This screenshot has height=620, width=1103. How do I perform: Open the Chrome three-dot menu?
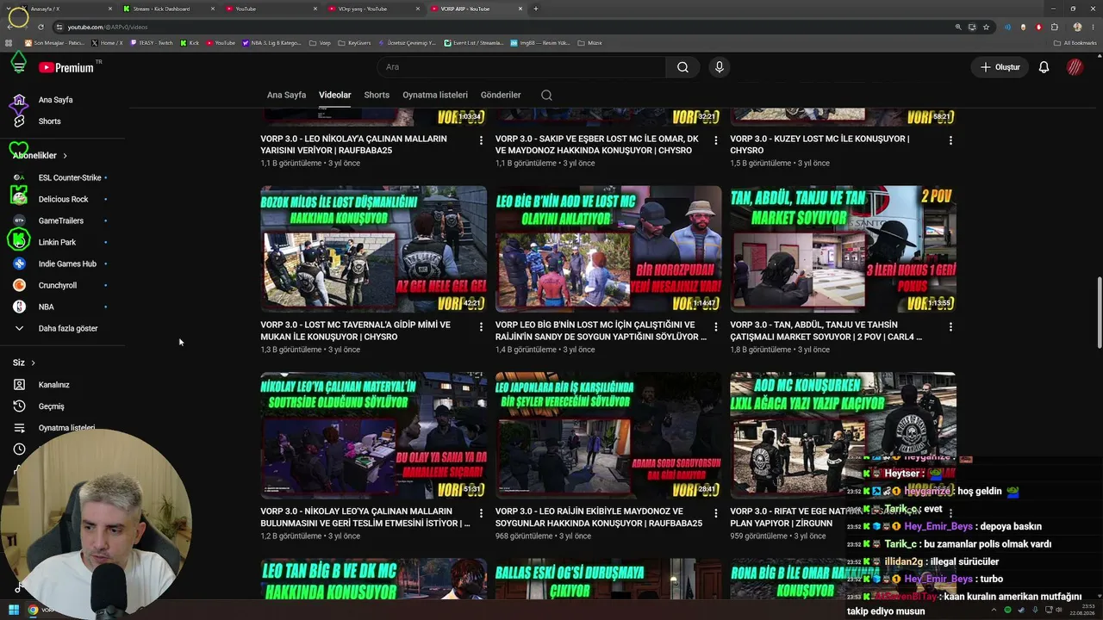1093,27
